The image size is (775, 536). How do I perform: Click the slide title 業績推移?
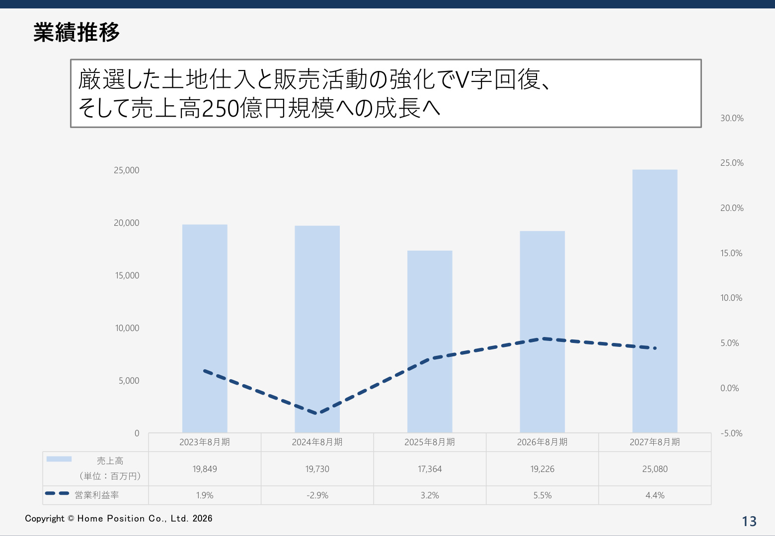pos(77,32)
